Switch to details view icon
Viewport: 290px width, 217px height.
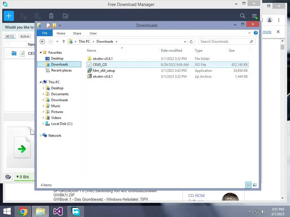click(x=248, y=185)
